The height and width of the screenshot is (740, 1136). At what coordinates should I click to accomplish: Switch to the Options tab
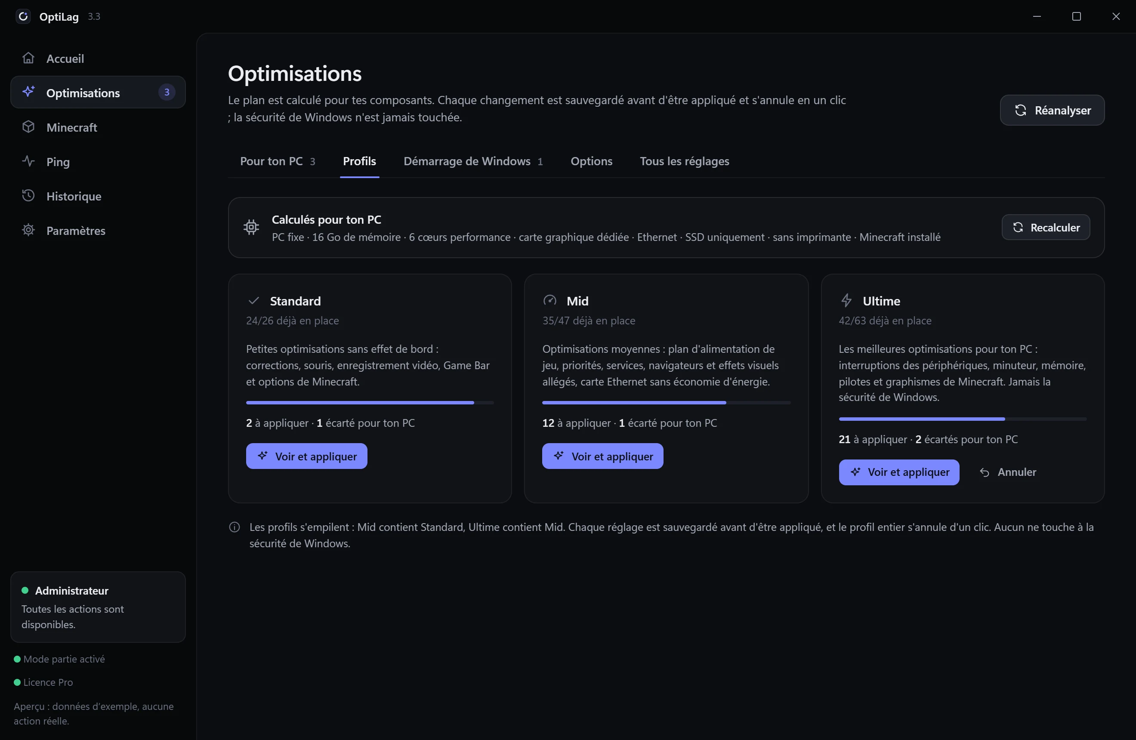click(591, 161)
